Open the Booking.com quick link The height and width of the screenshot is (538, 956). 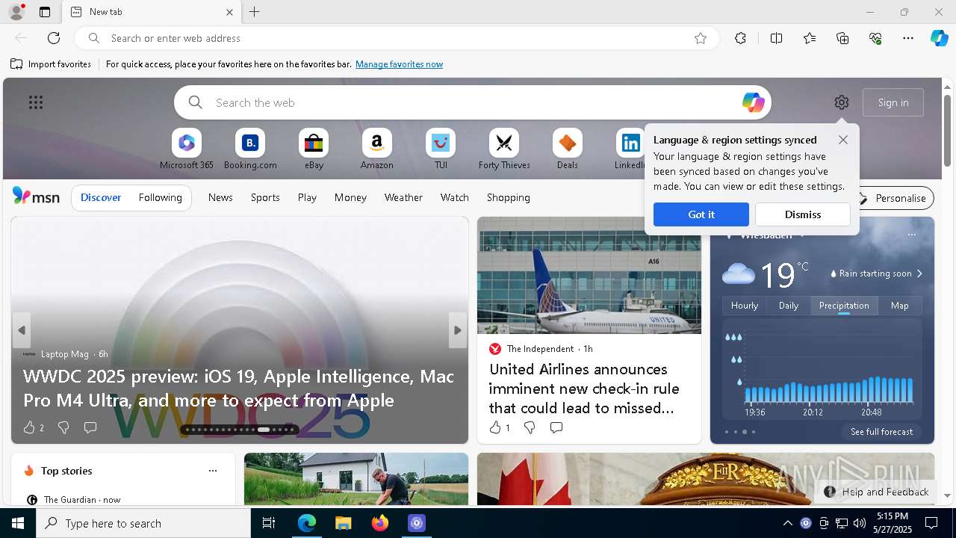click(x=250, y=149)
